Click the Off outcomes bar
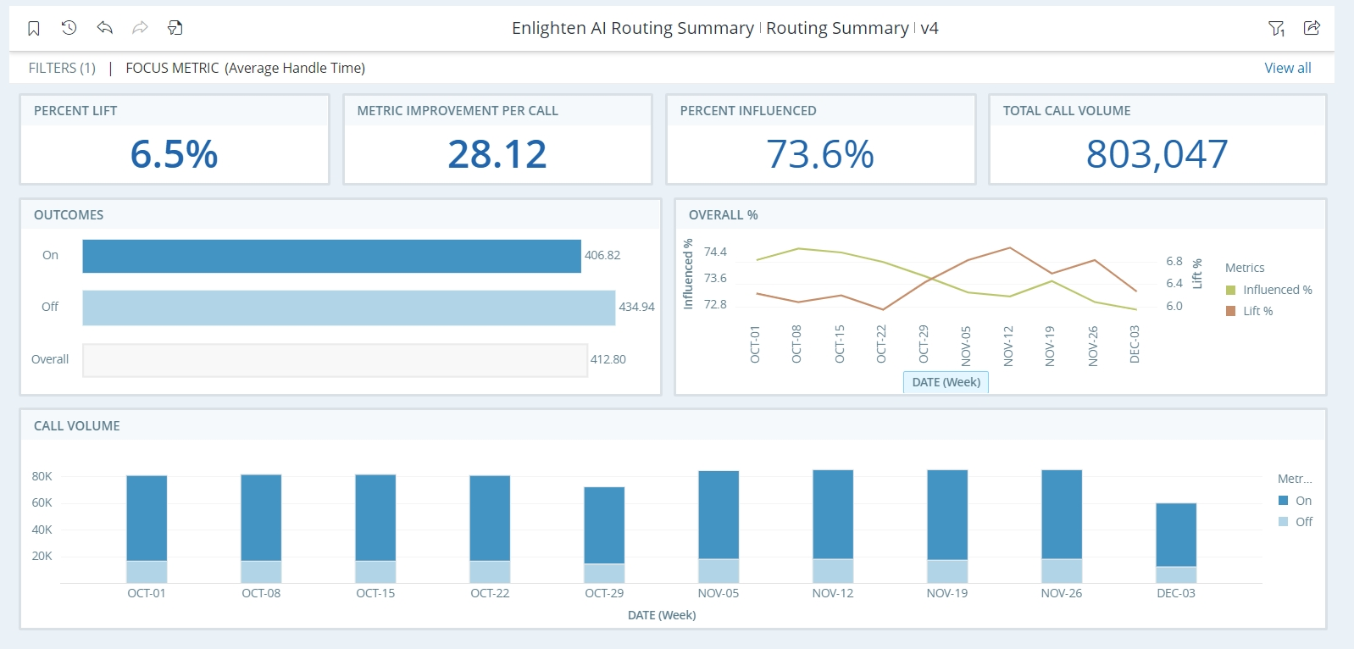The image size is (1354, 649). tap(348, 308)
